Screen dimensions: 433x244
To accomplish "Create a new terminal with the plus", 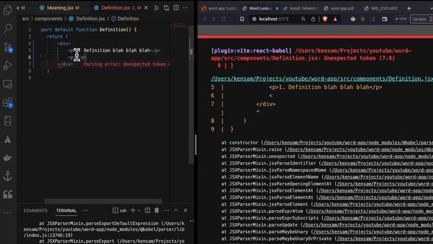I will [x=133, y=211].
